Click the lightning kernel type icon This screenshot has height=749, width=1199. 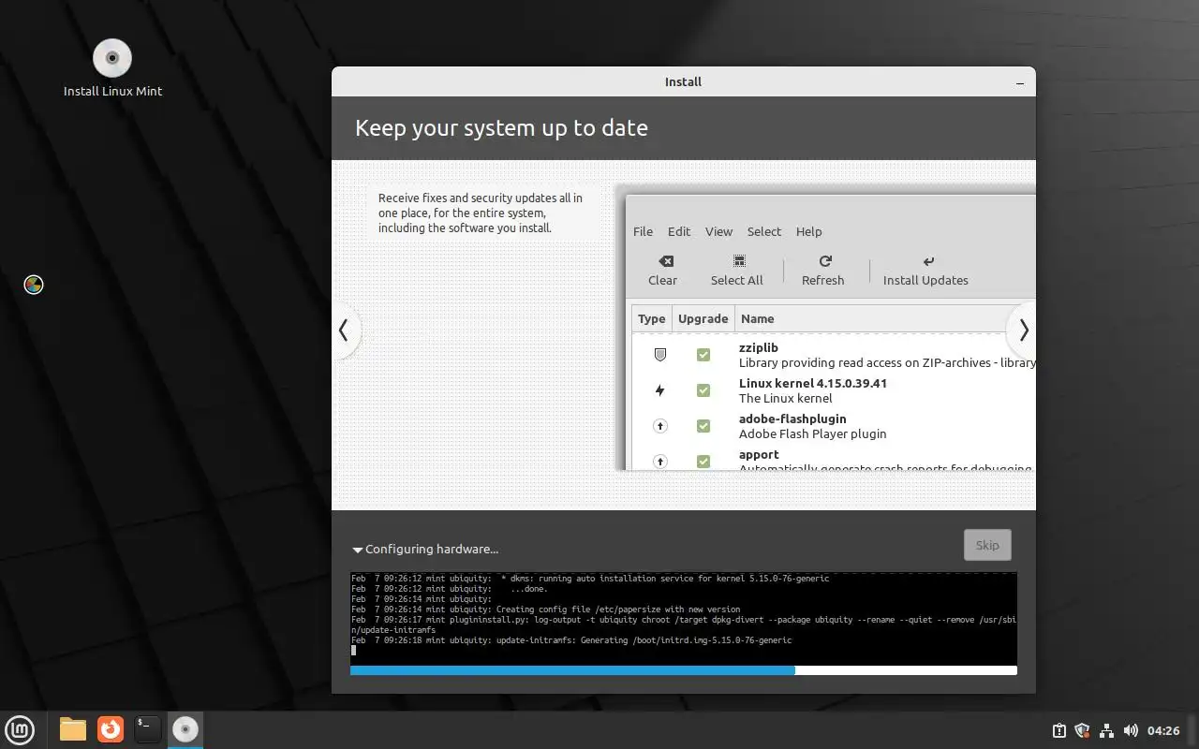[x=659, y=390]
